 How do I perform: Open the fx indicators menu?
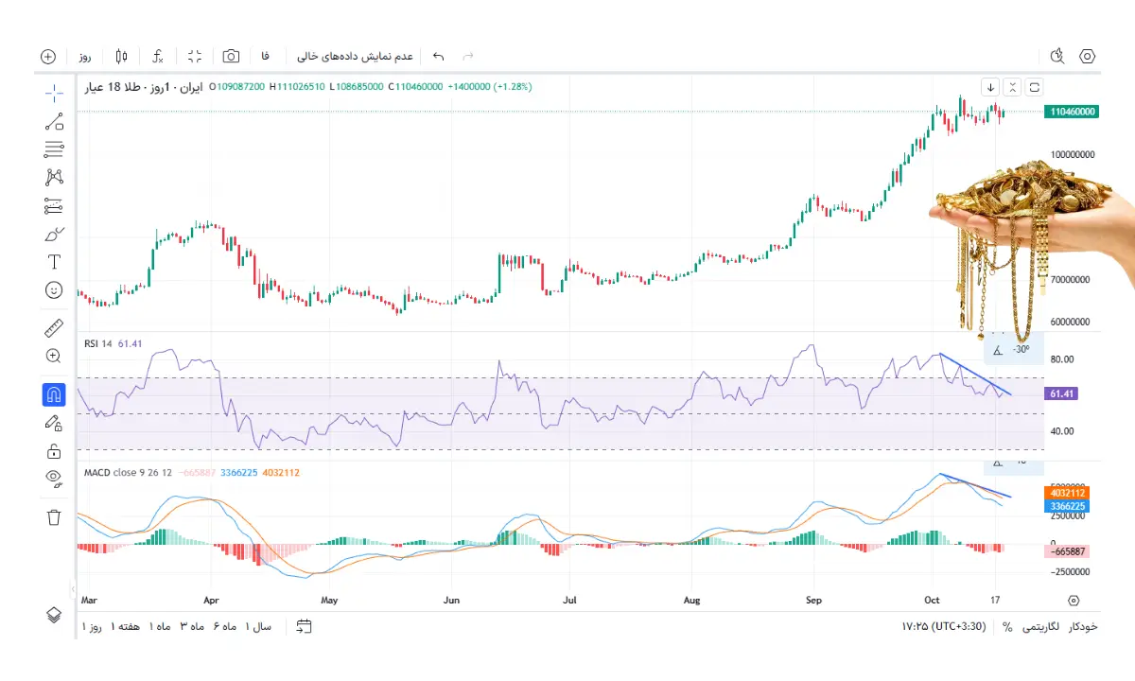158,56
